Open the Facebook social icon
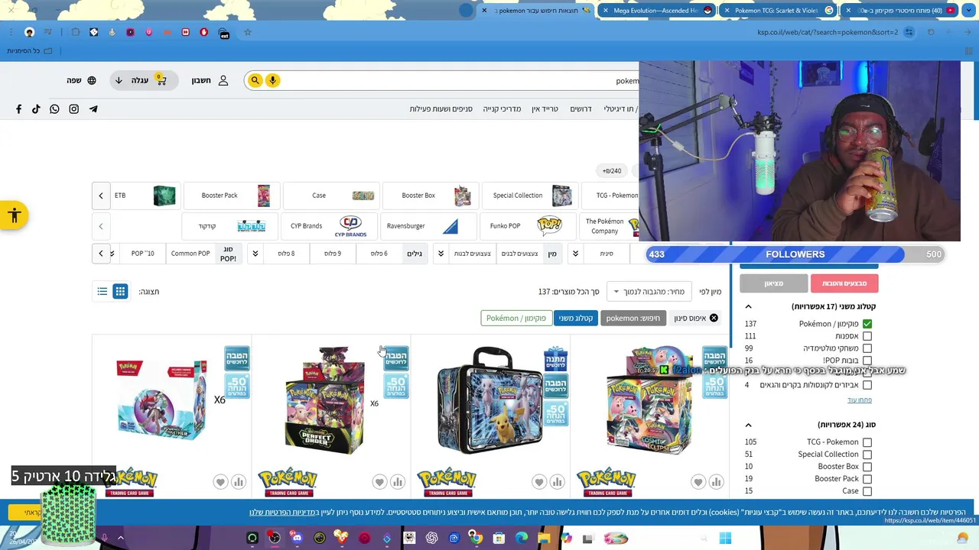The height and width of the screenshot is (550, 979). click(x=18, y=109)
